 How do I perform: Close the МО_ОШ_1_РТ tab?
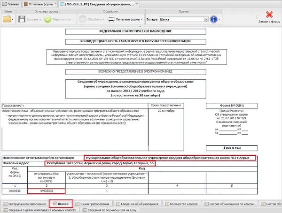(137, 3)
